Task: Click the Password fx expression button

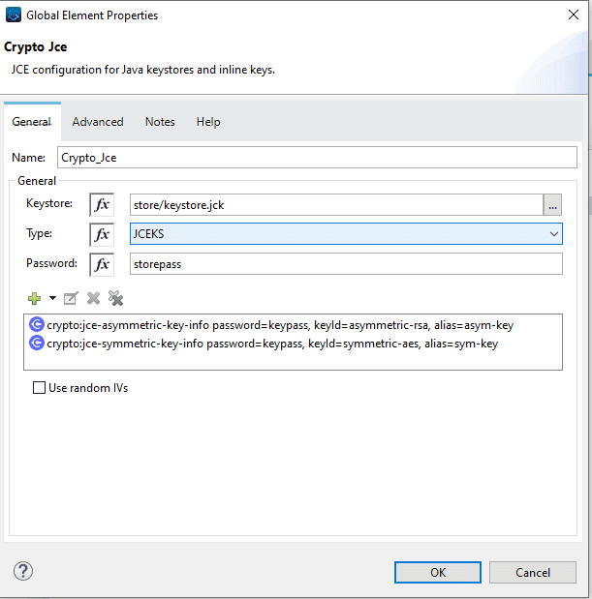Action: (x=102, y=264)
